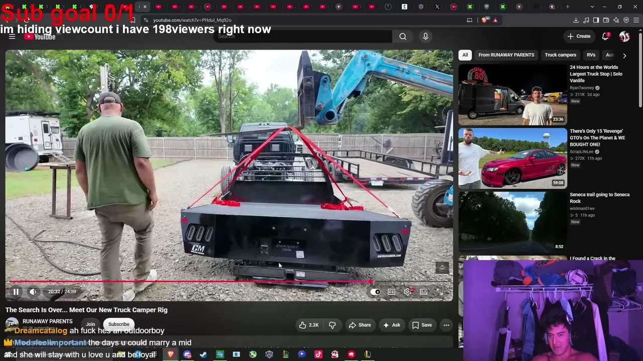643x361 pixels.
Task: Open the browser main hamburger menu
Action: [x=636, y=20]
